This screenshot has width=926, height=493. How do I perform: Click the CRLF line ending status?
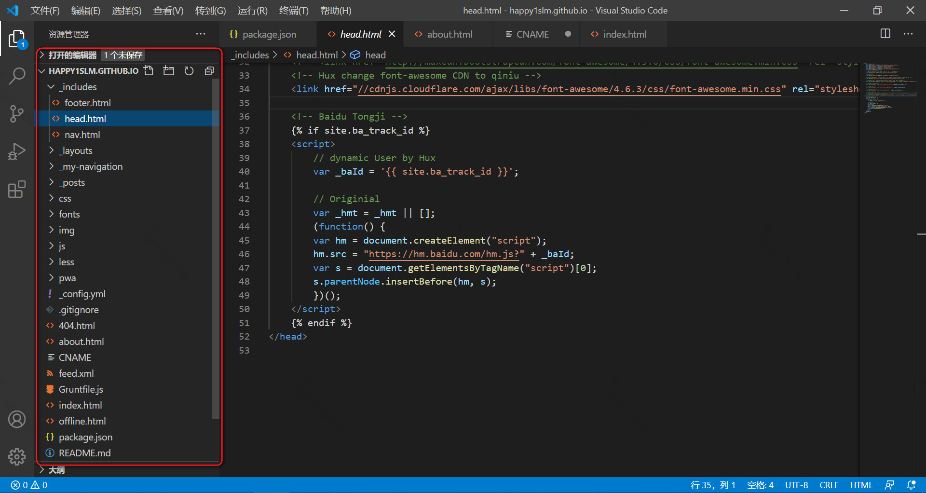coord(829,485)
